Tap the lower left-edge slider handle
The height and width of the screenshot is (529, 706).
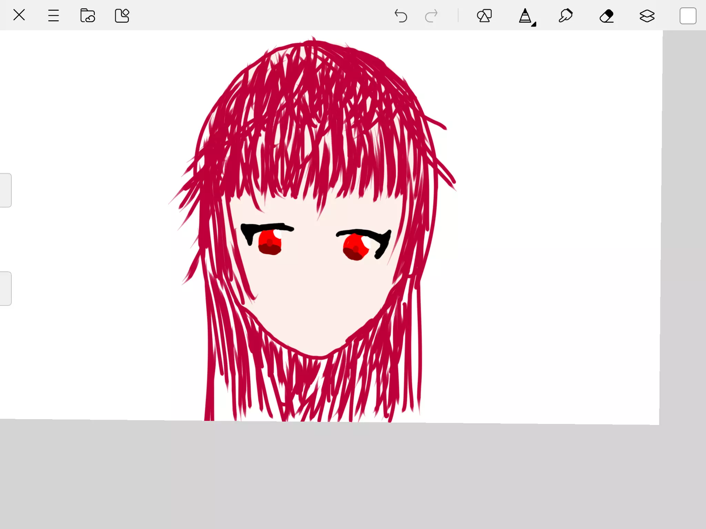6,289
